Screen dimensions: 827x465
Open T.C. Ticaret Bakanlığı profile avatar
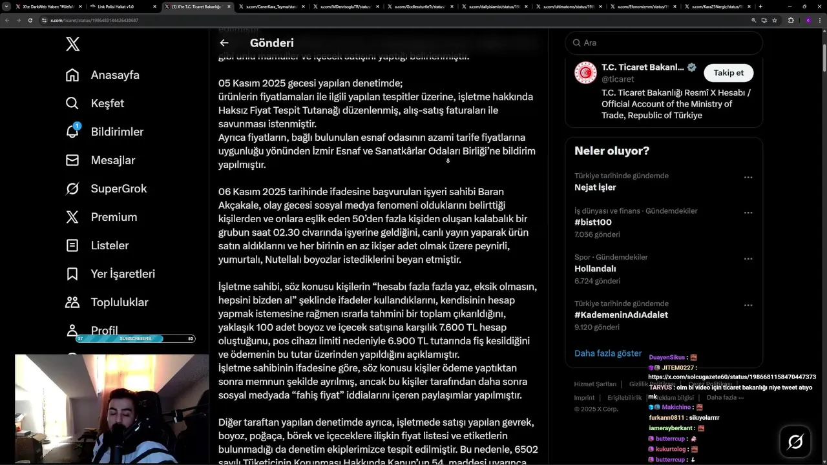pos(586,72)
